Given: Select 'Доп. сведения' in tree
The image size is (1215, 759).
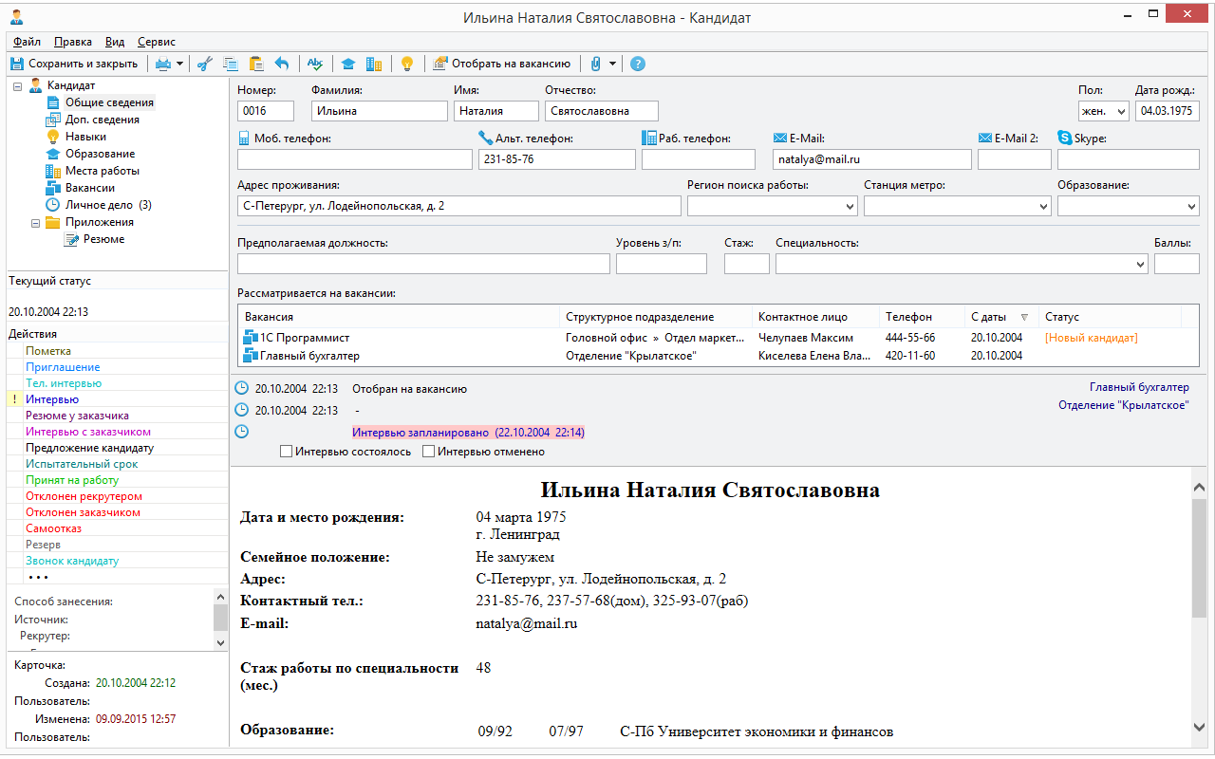Looking at the screenshot, I should click(103, 120).
